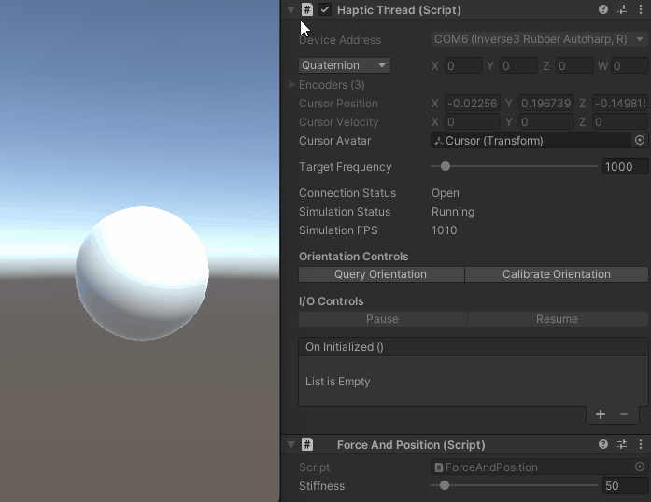Click Cursor Position Z value field
Viewport: 651px width, 502px height.
(620, 104)
